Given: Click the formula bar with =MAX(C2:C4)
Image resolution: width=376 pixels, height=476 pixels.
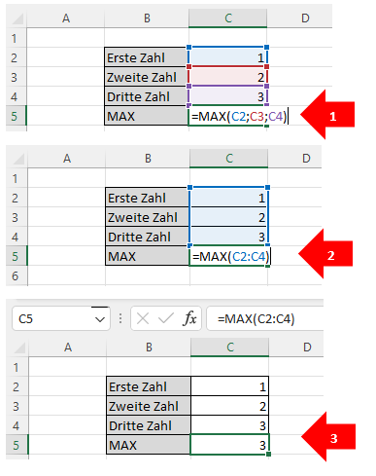Looking at the screenshot, I should pos(265,318).
